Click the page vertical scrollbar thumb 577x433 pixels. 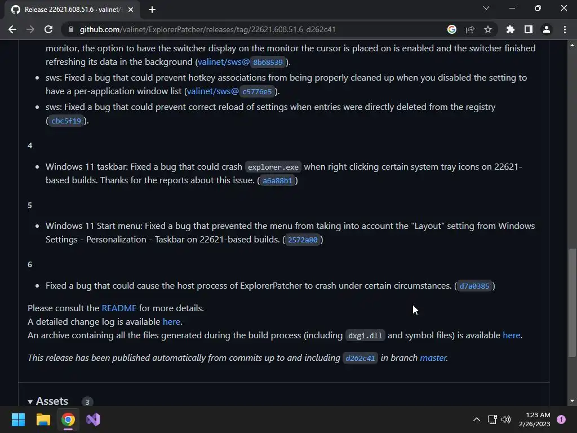click(572, 303)
